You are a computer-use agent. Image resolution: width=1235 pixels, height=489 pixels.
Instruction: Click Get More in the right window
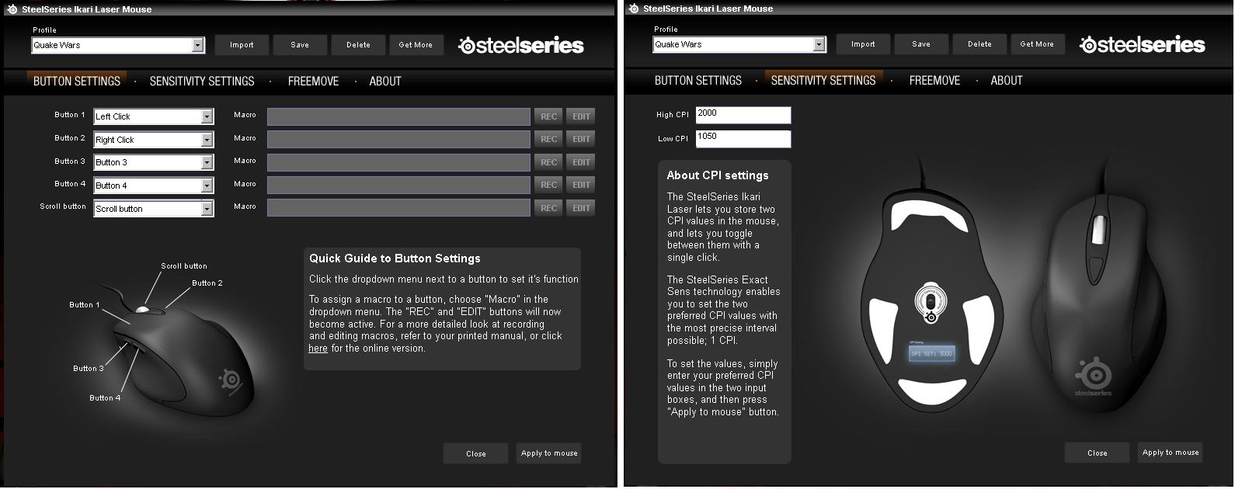[1037, 44]
